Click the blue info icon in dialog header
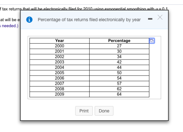The image size is (183, 132). point(29,20)
